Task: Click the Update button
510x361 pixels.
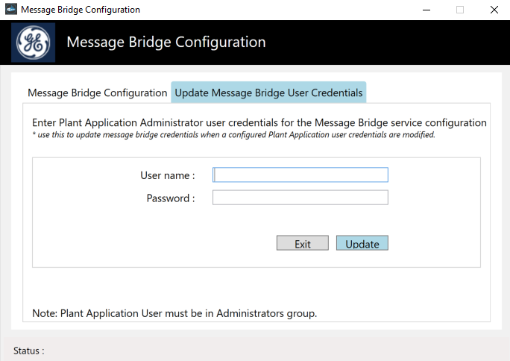Action: [362, 243]
